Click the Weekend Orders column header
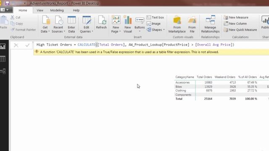The image size is (269, 151). [x=225, y=77]
